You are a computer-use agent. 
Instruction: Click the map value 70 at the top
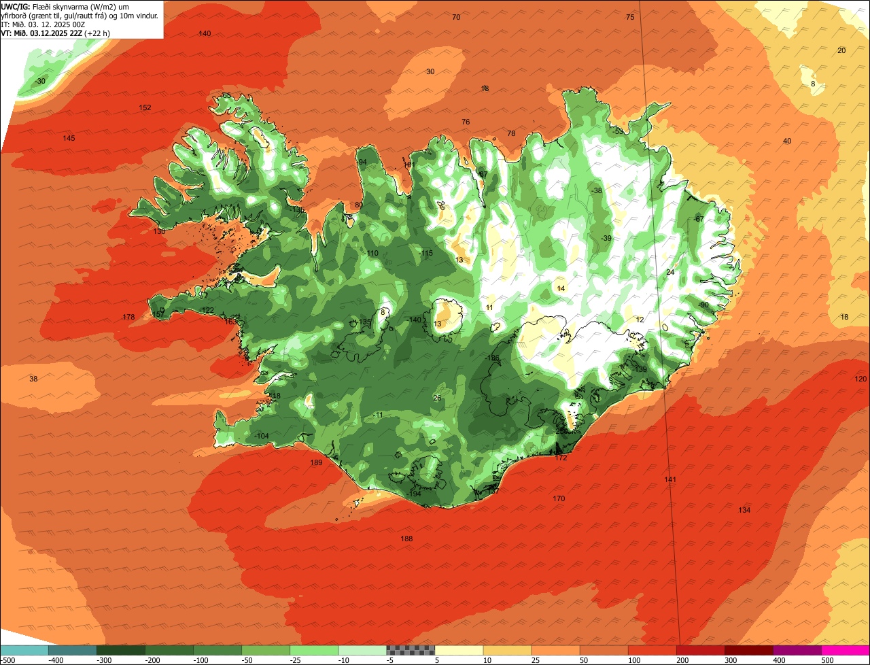point(456,17)
